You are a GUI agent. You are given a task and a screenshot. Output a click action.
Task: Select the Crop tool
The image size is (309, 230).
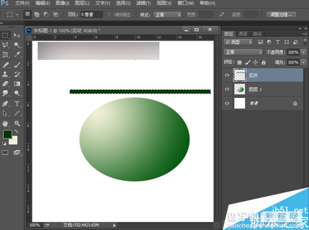(6, 54)
